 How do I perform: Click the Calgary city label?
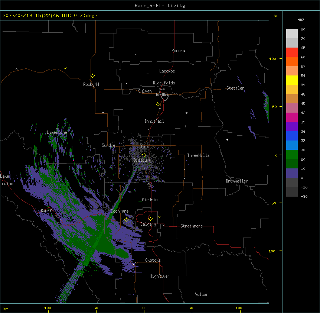click(x=148, y=224)
